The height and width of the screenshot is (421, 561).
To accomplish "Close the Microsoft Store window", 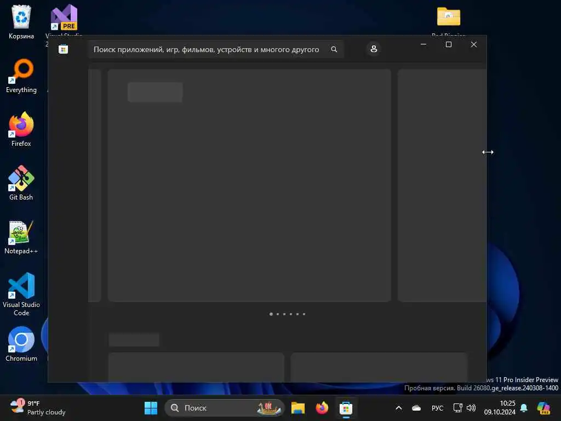I will tap(474, 44).
